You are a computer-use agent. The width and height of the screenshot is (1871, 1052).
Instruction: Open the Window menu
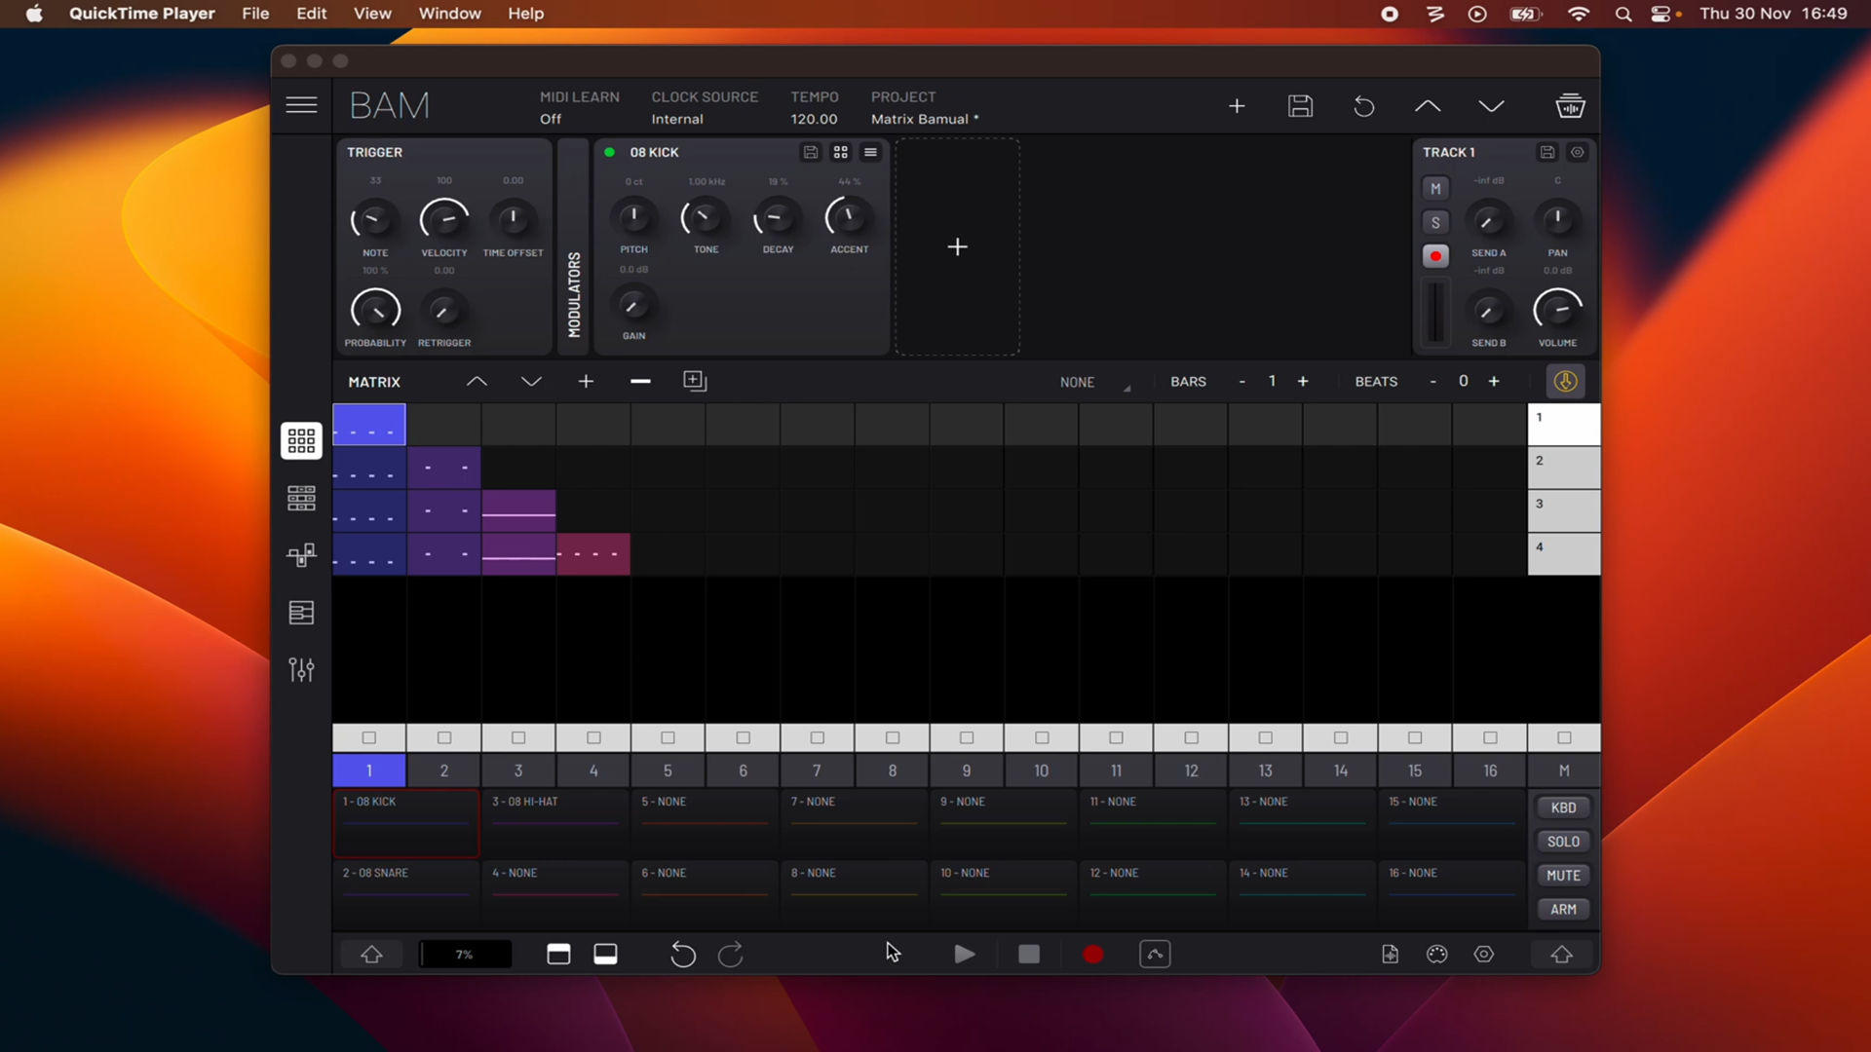448,14
